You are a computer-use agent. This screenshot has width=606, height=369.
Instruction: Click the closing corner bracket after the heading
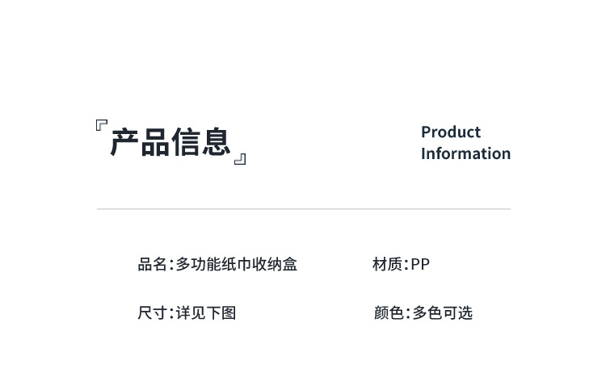pyautogui.click(x=240, y=158)
